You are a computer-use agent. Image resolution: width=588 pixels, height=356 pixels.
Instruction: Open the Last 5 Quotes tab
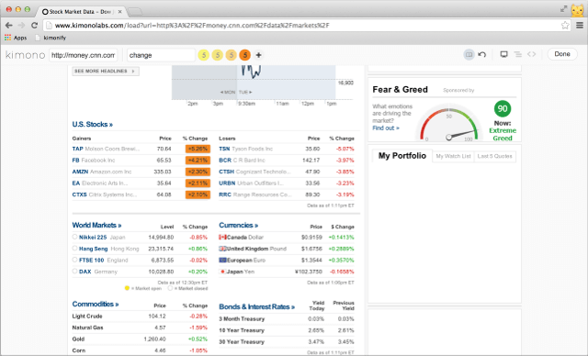(x=494, y=156)
